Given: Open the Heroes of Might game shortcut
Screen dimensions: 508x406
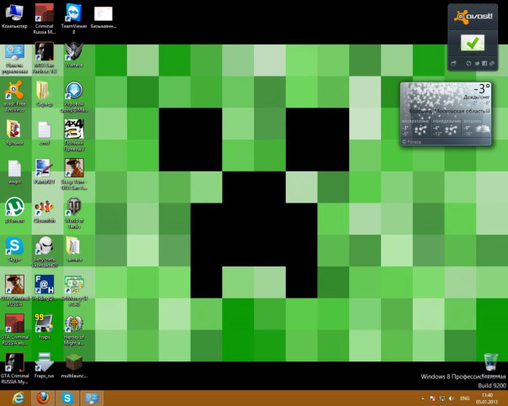Looking at the screenshot, I should pos(74,323).
